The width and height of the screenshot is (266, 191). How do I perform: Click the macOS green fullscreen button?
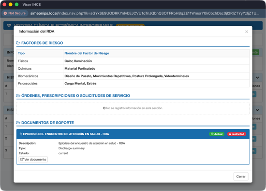[16, 4]
